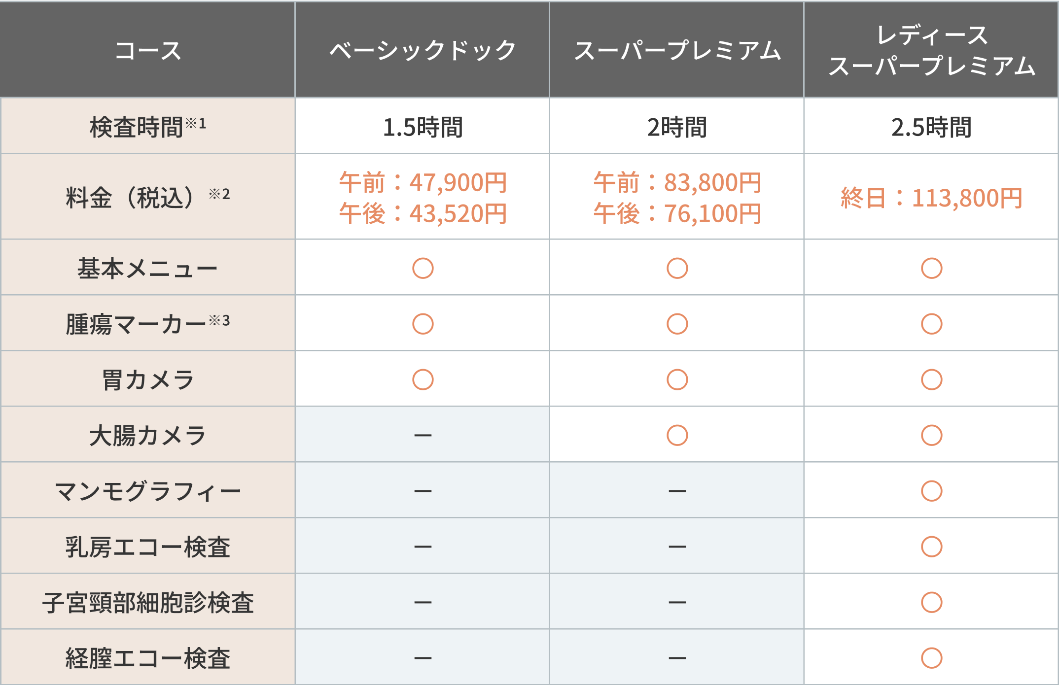1059x685 pixels.
Task: Click the コース header cell
Action: 148,50
